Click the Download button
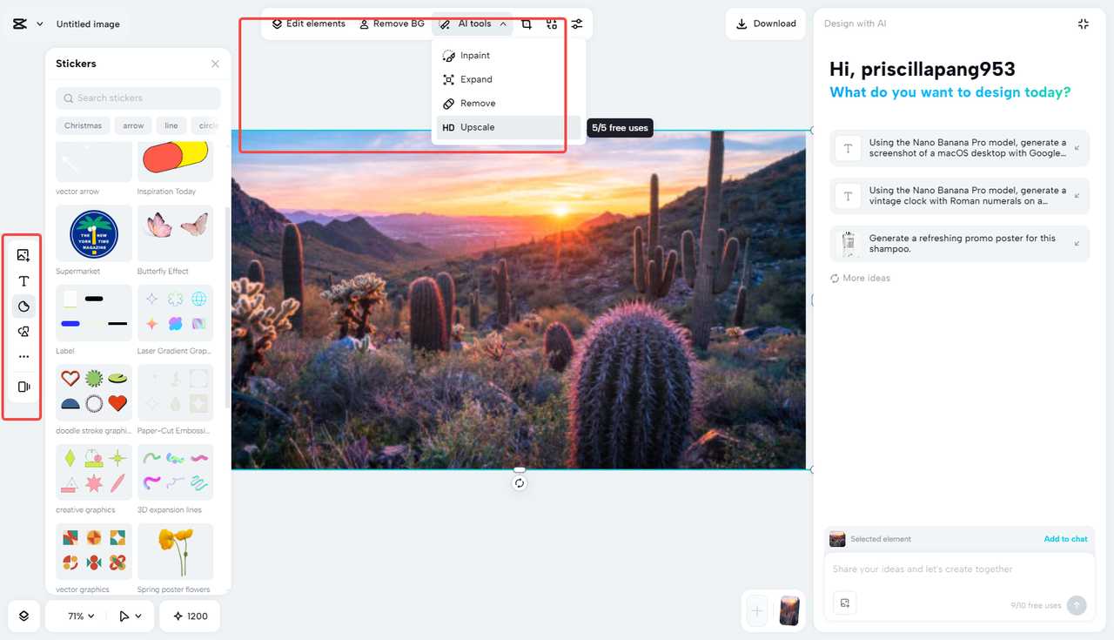The width and height of the screenshot is (1114, 640). pos(765,24)
